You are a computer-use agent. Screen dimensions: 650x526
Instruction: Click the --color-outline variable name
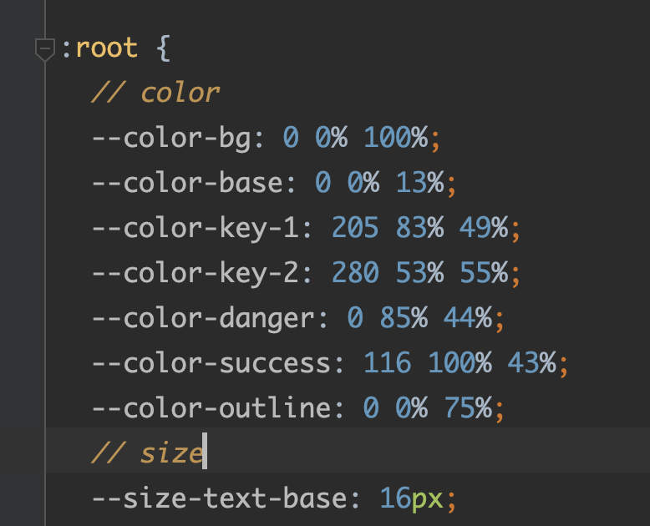(x=211, y=408)
